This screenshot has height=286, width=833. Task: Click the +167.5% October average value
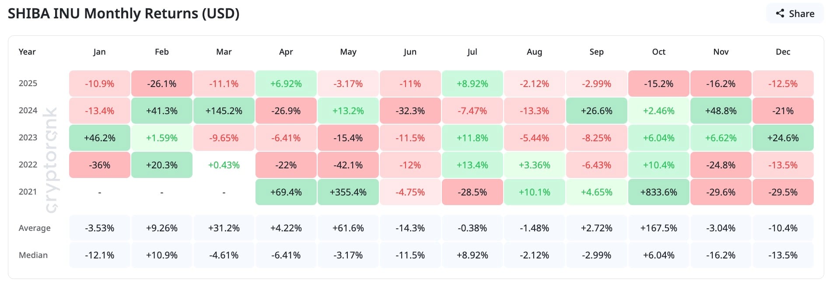click(658, 228)
